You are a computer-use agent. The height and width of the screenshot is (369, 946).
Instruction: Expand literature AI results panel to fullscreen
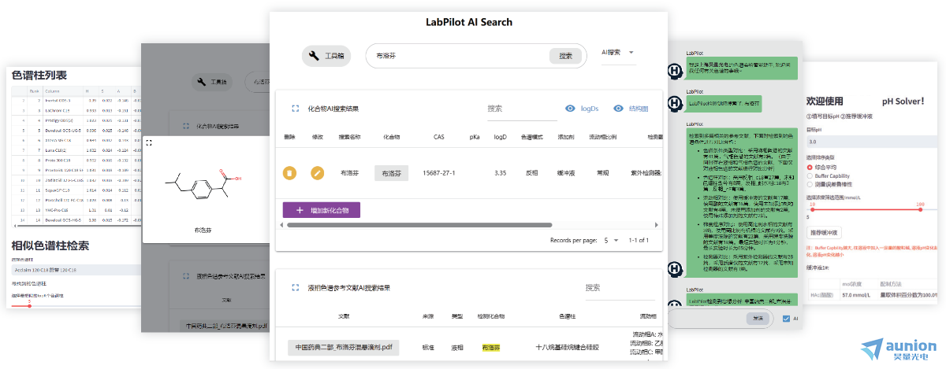coord(295,288)
